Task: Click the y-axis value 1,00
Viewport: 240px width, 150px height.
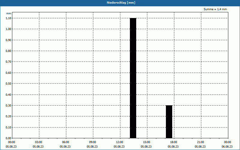Action: click(x=8, y=29)
